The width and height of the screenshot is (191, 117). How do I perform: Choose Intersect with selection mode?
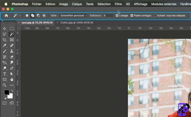[44, 16]
